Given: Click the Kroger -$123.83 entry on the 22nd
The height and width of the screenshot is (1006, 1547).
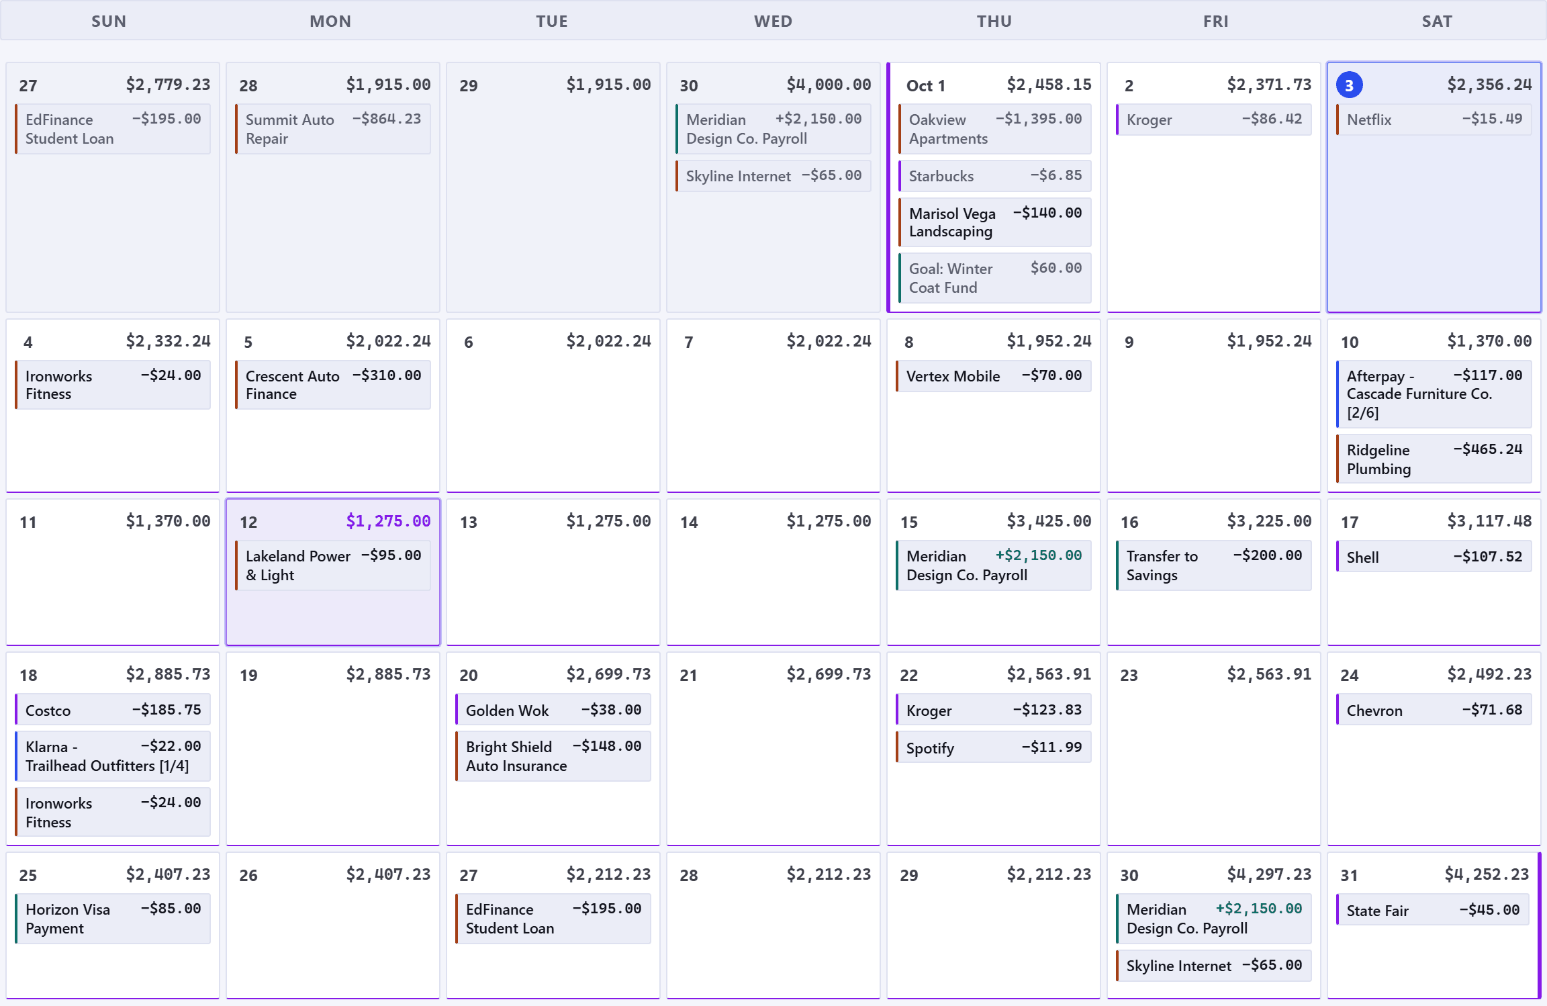Looking at the screenshot, I should coord(993,710).
